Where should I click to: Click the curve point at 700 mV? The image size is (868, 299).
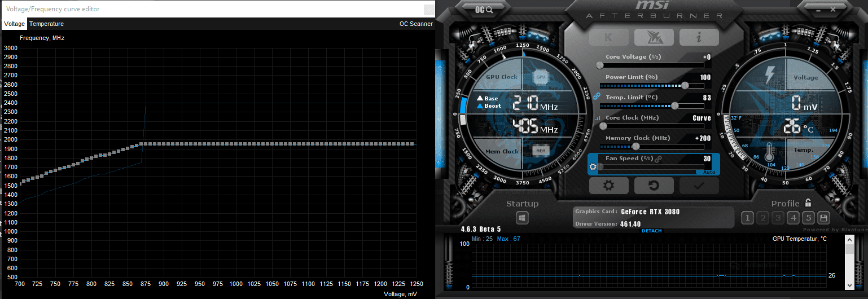[20, 183]
